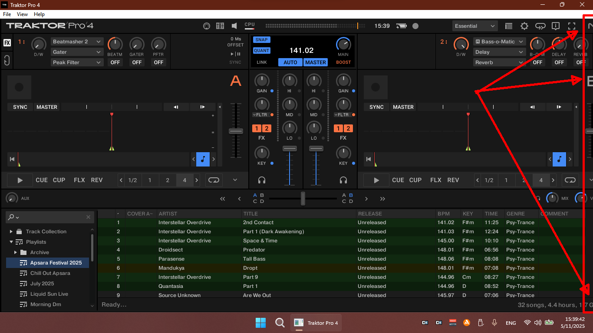This screenshot has height=333, width=593.
Task: Click the blue note icon on Deck A
Action: click(x=203, y=159)
